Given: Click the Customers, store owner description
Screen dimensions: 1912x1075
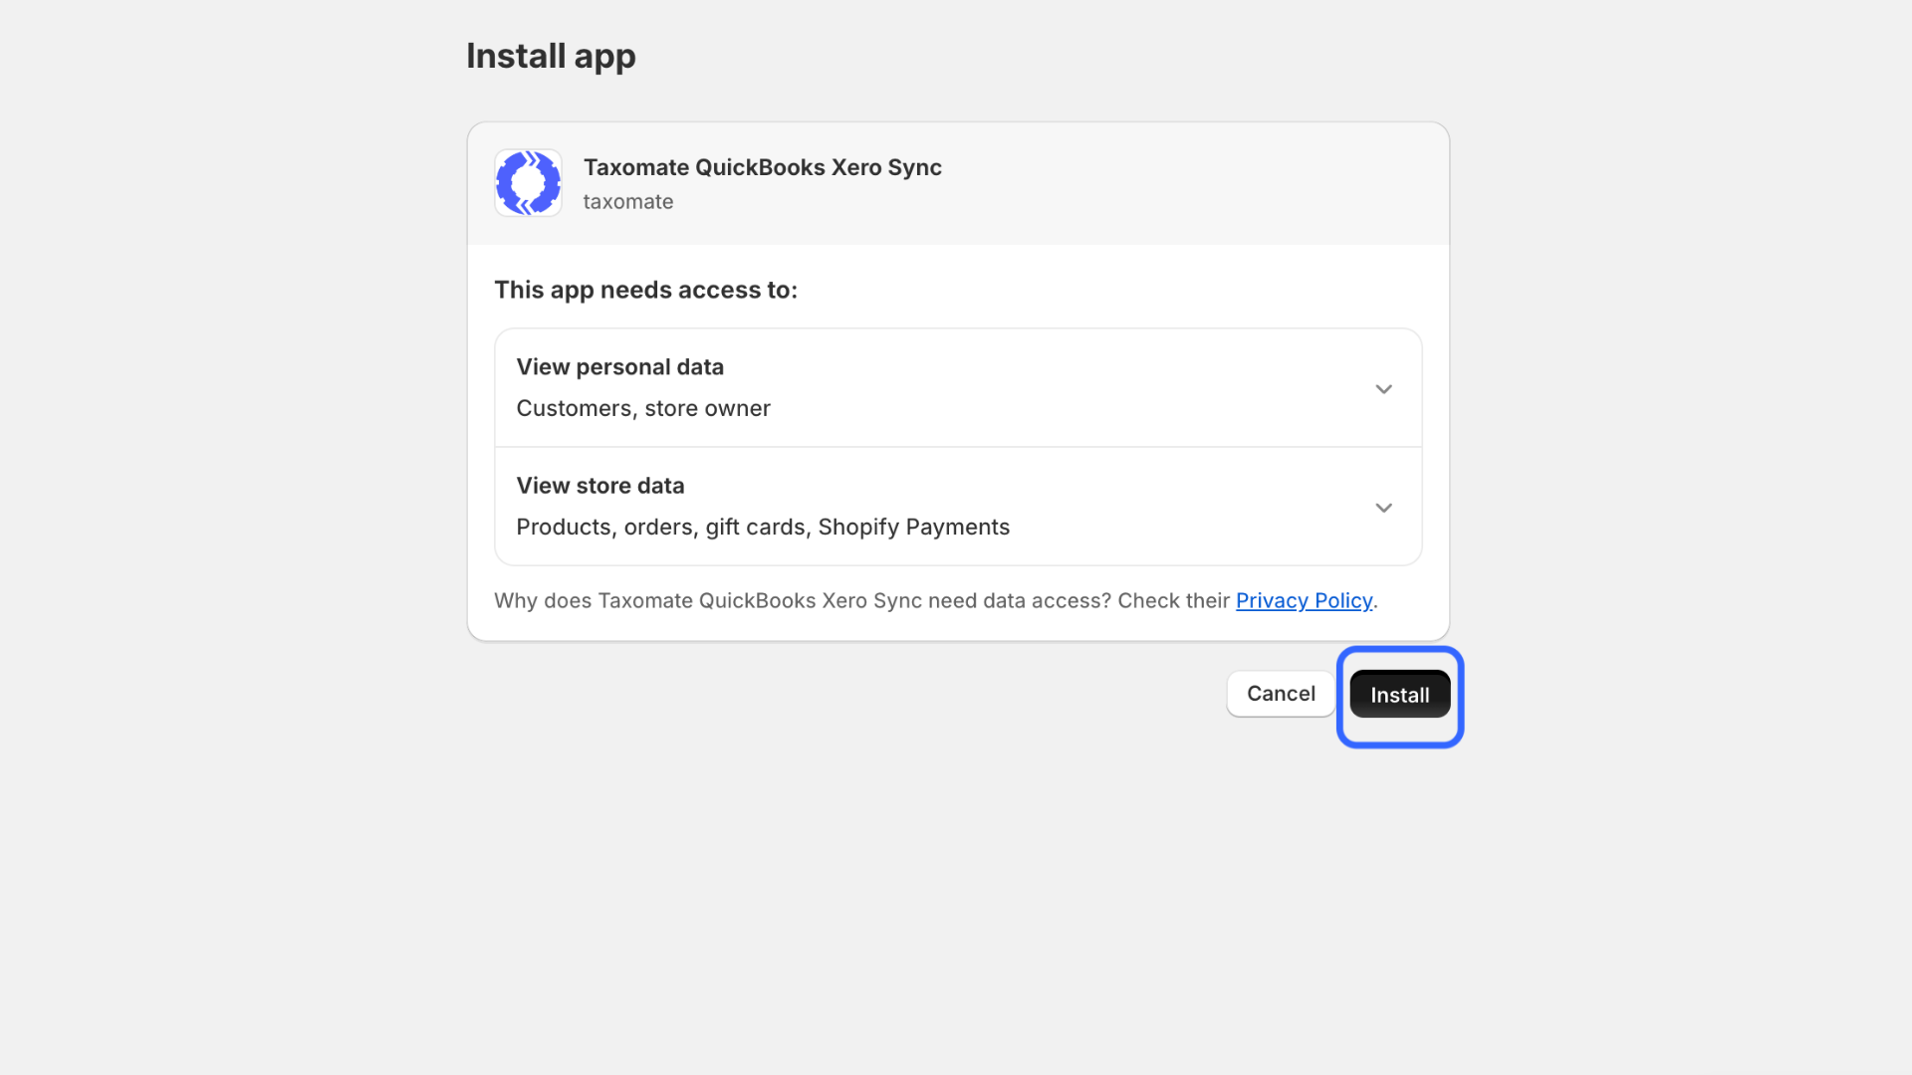Looking at the screenshot, I should tap(643, 409).
